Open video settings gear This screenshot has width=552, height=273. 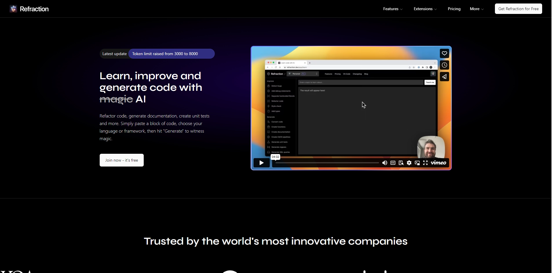409,163
